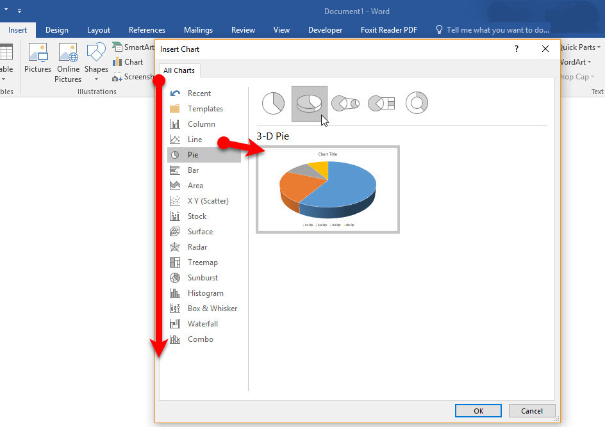Switch to the Design ribbon tab
Viewport: 605px width, 427px height.
[57, 30]
